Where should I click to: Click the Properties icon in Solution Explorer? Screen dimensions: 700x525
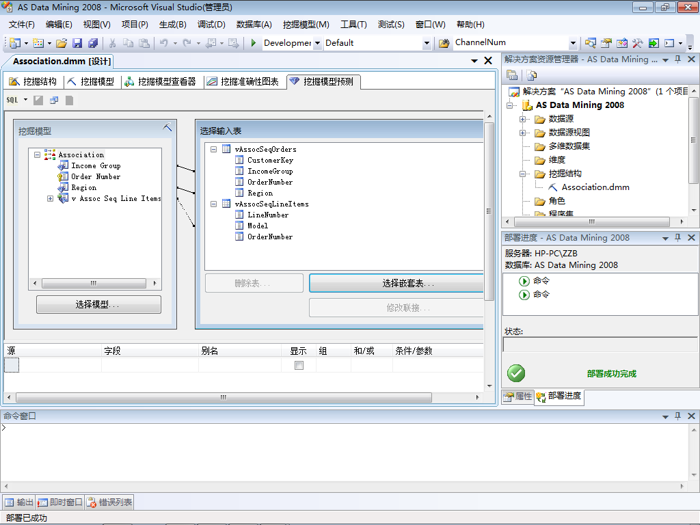(512, 75)
